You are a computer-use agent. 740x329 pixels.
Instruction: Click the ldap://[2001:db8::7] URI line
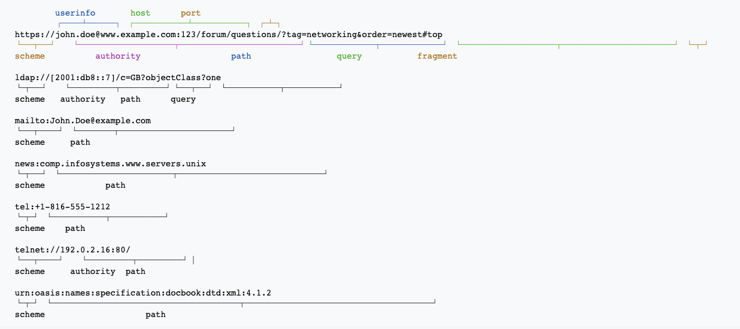(x=118, y=78)
